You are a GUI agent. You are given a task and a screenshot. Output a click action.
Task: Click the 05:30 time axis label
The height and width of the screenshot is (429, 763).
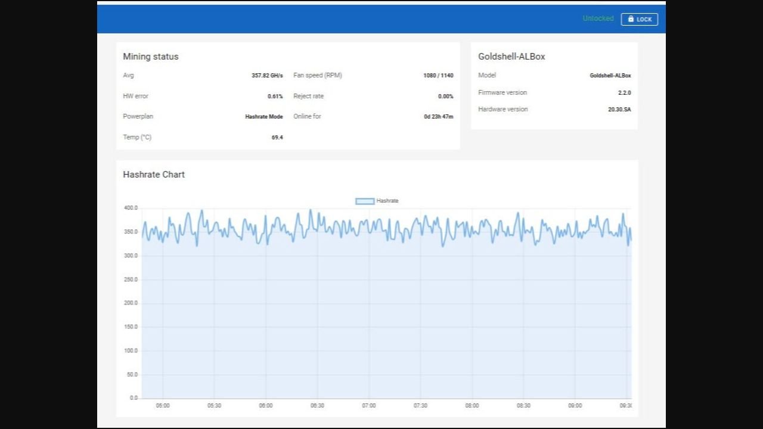tap(214, 406)
